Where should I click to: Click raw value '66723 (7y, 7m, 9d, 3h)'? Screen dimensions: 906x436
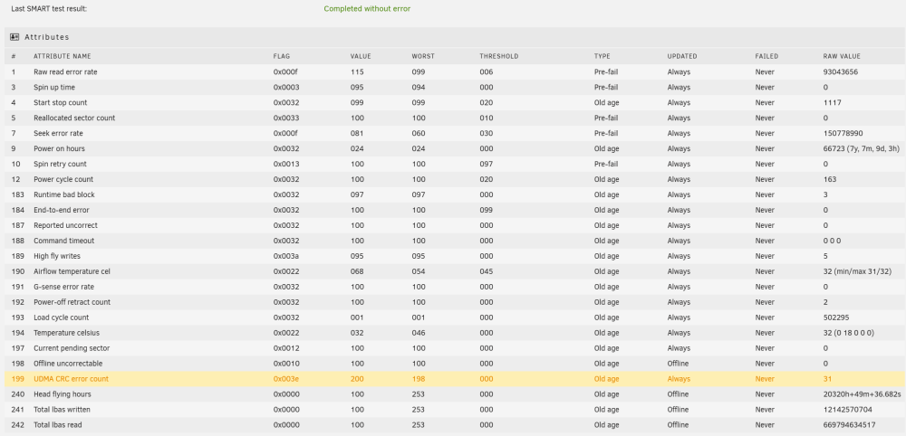tap(862, 148)
